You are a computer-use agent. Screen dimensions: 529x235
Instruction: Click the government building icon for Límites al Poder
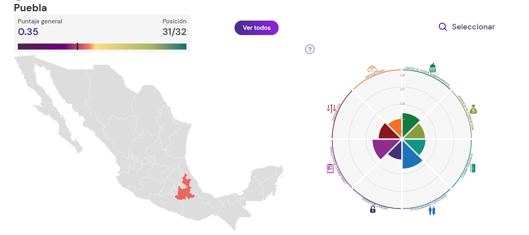432,68
